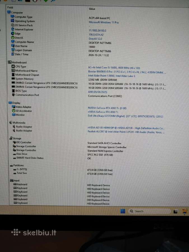Click the BIOS Type row icon

coord(13,91)
